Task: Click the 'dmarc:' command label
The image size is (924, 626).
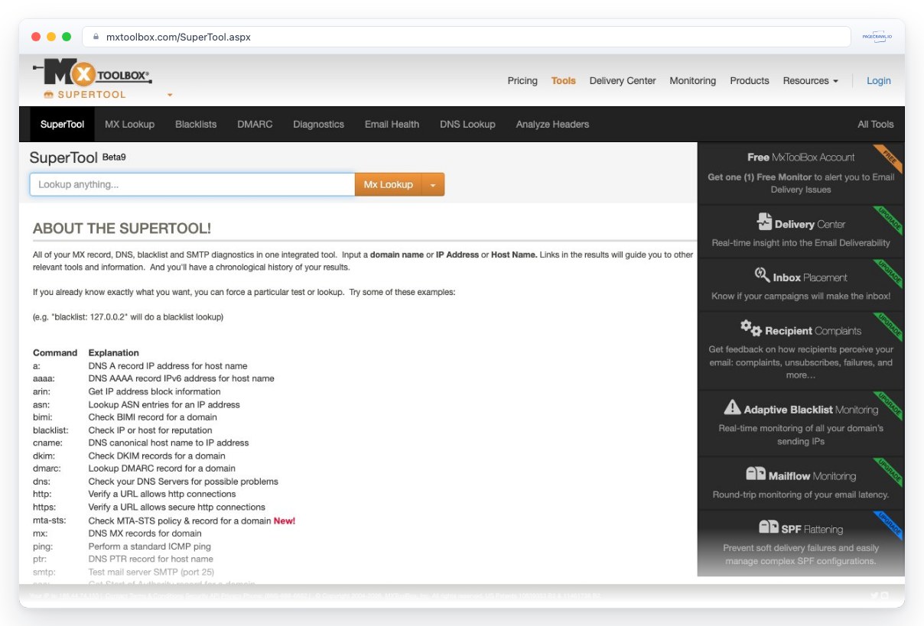Action: 45,469
